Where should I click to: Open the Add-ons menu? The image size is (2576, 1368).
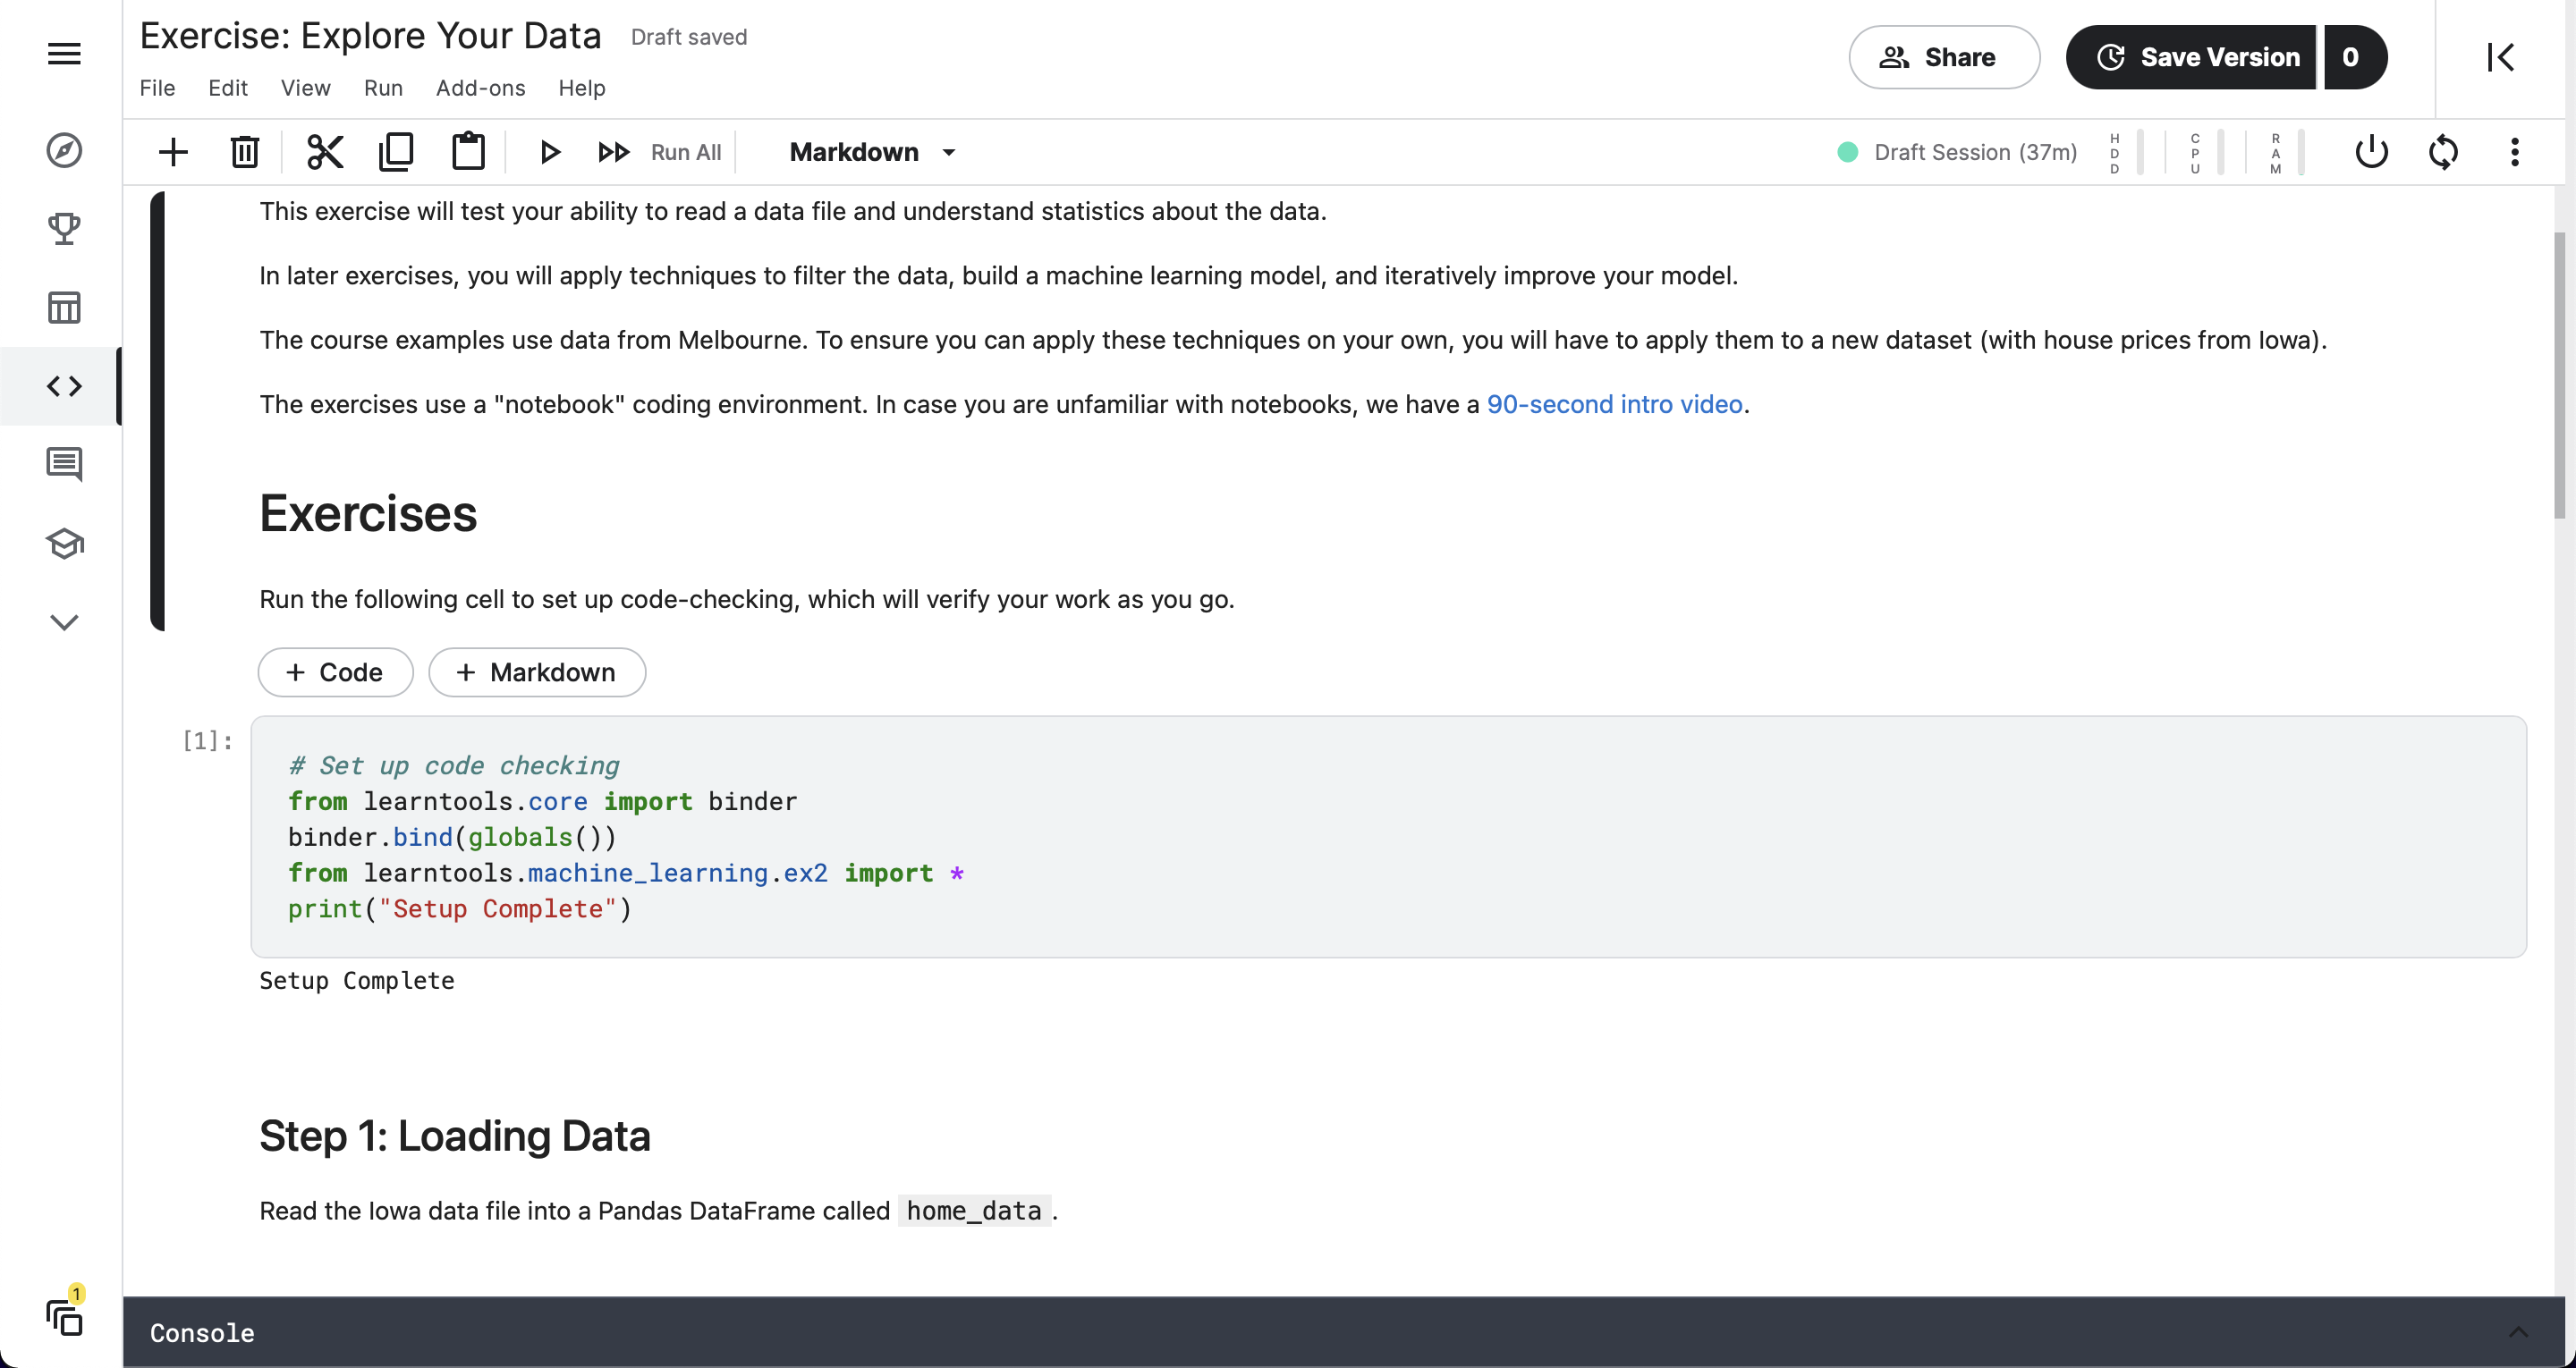[480, 88]
